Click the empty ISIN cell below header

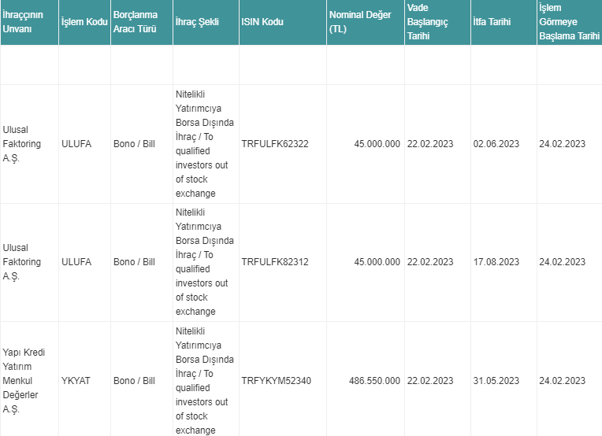(x=283, y=65)
